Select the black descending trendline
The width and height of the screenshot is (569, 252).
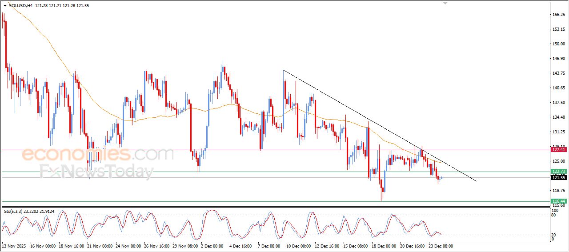380,126
